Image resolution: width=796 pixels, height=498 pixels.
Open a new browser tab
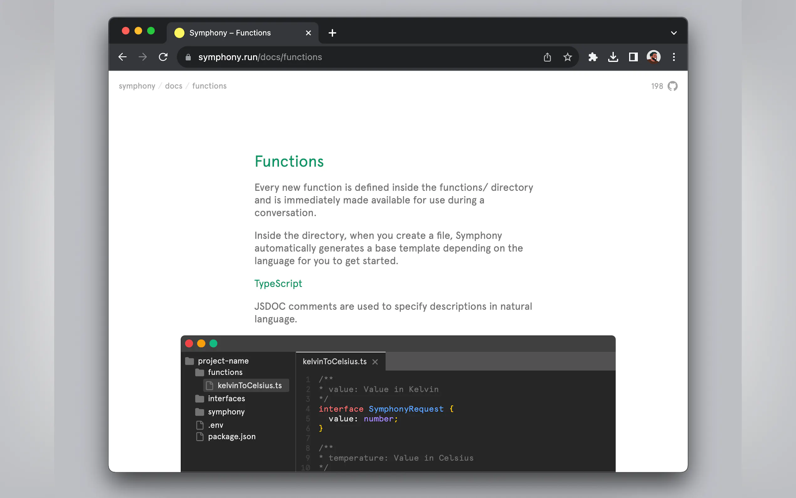pyautogui.click(x=333, y=33)
